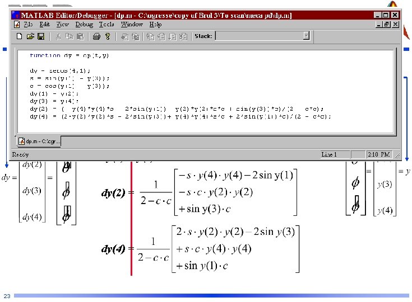Cut selection with the scissors icon
Image resolution: width=412 pixels, height=302 pixels.
pos(58,36)
